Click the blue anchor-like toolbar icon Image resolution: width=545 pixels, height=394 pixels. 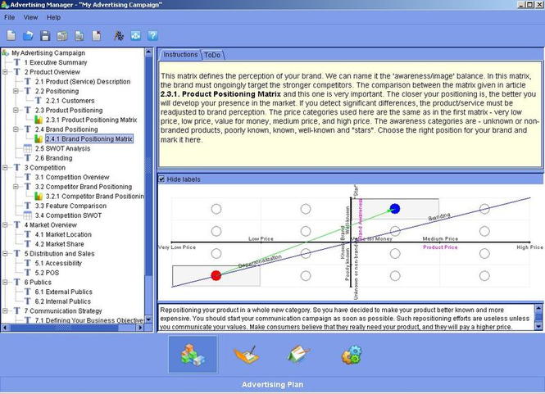(135, 35)
